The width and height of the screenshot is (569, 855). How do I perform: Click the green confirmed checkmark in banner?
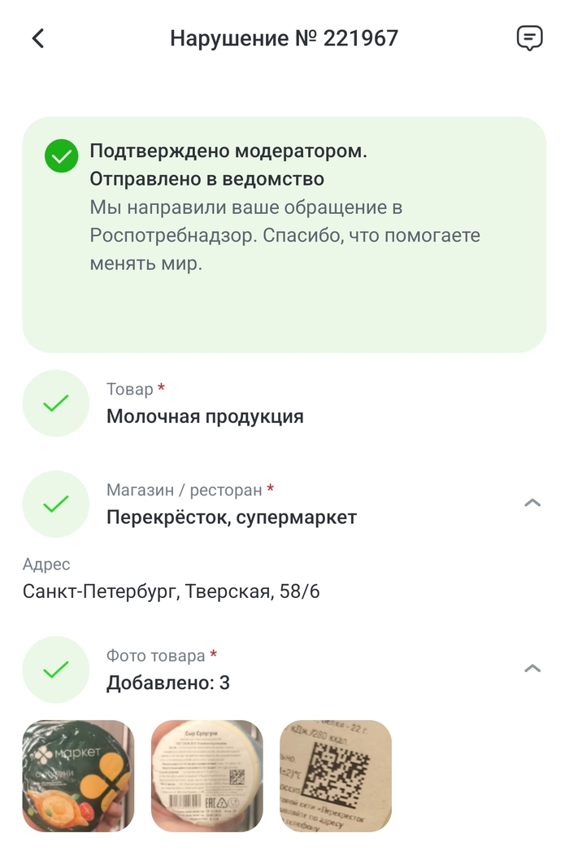61,155
